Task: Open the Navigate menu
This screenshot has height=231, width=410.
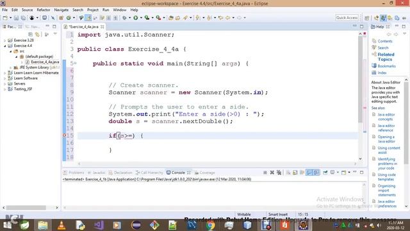Action: (x=61, y=10)
